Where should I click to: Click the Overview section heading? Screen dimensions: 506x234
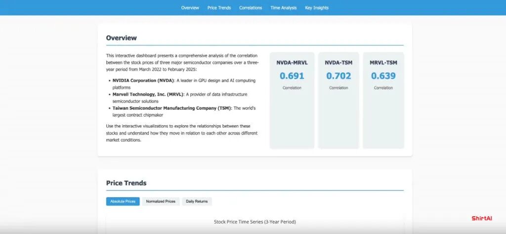click(x=122, y=37)
